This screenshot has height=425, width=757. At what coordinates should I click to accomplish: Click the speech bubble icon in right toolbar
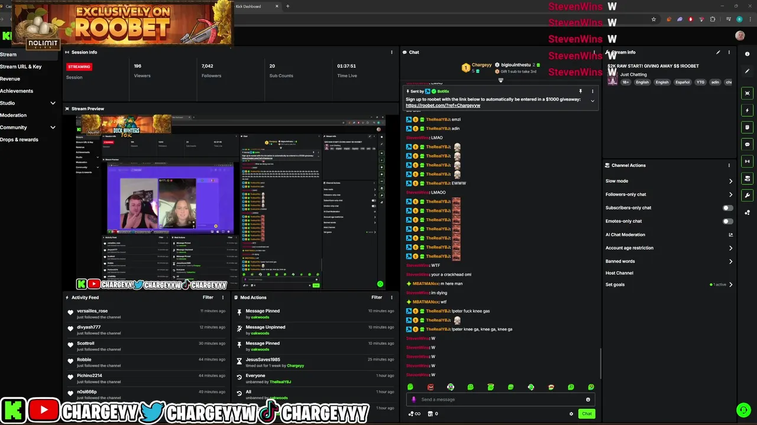coord(748,145)
